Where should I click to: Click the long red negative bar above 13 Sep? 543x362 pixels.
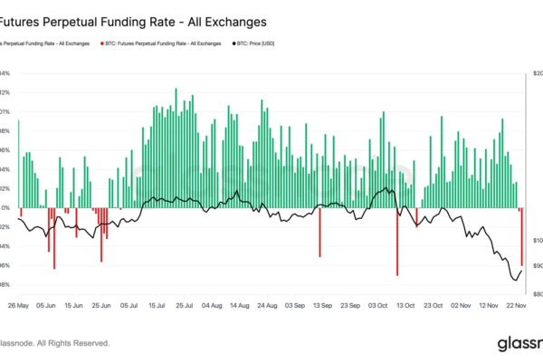coord(320,233)
